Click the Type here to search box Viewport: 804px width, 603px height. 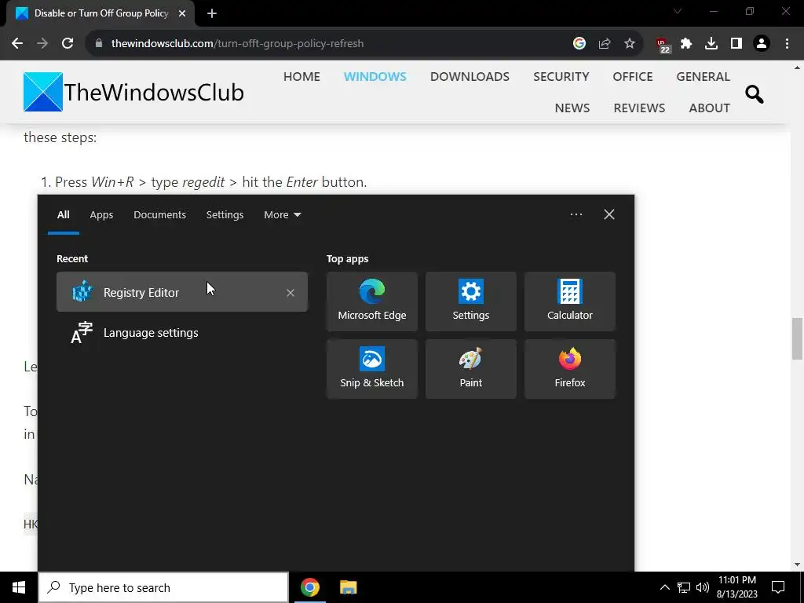tap(163, 587)
